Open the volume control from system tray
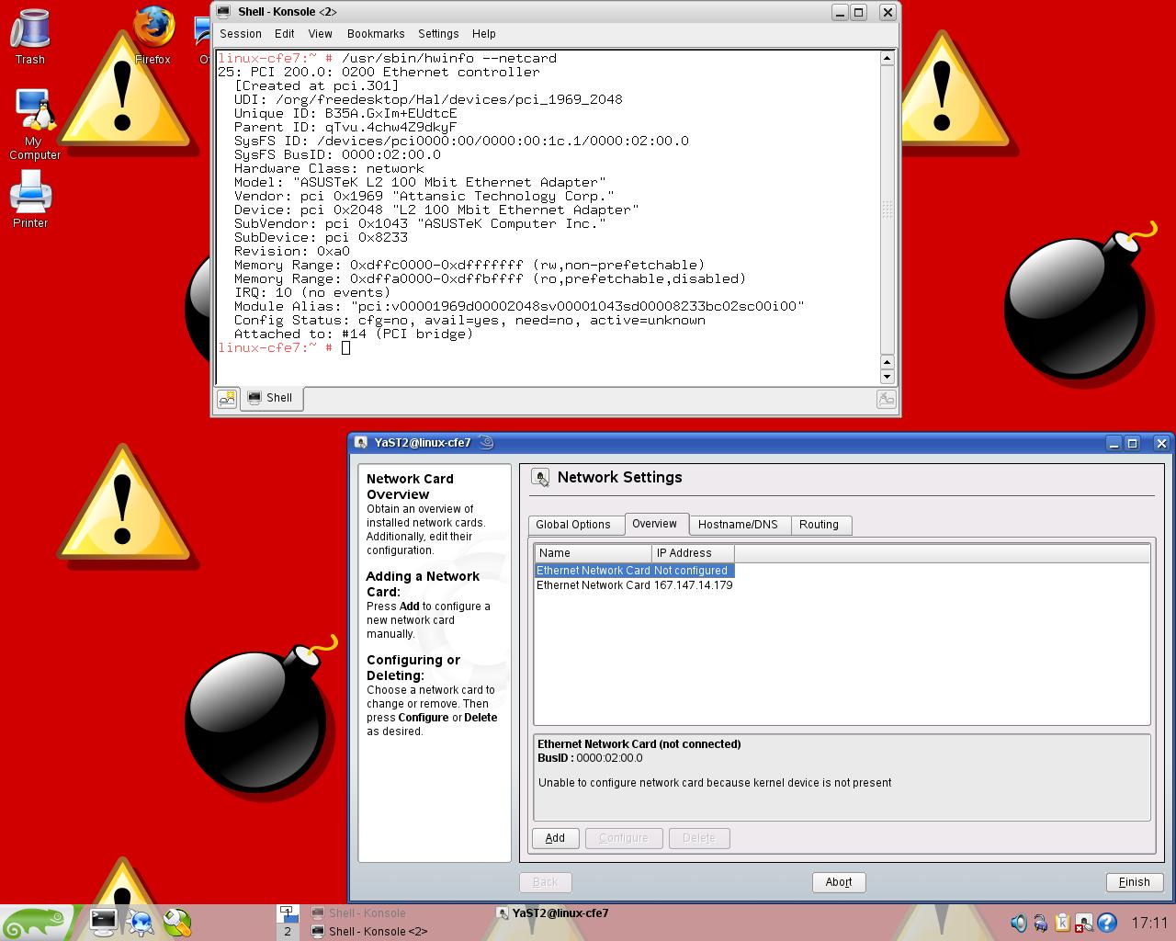 (1018, 923)
